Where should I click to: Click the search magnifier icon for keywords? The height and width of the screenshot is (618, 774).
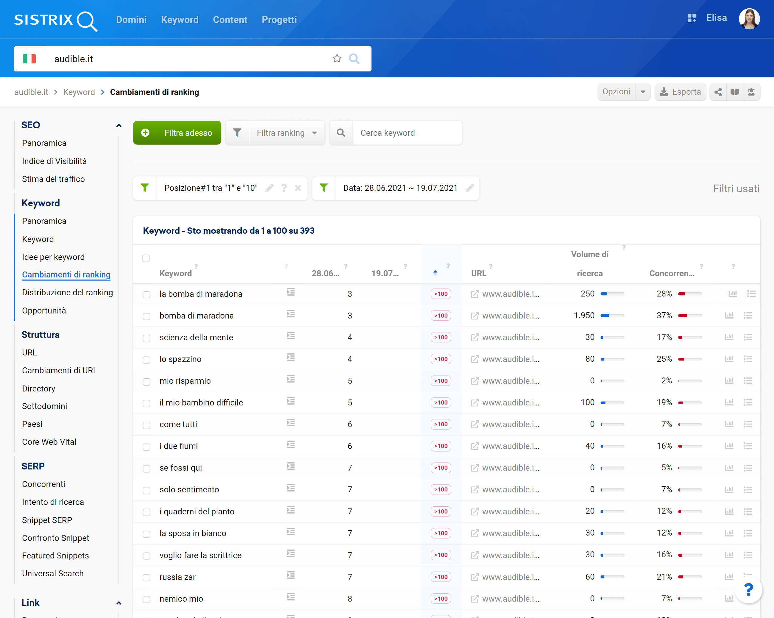click(x=341, y=132)
